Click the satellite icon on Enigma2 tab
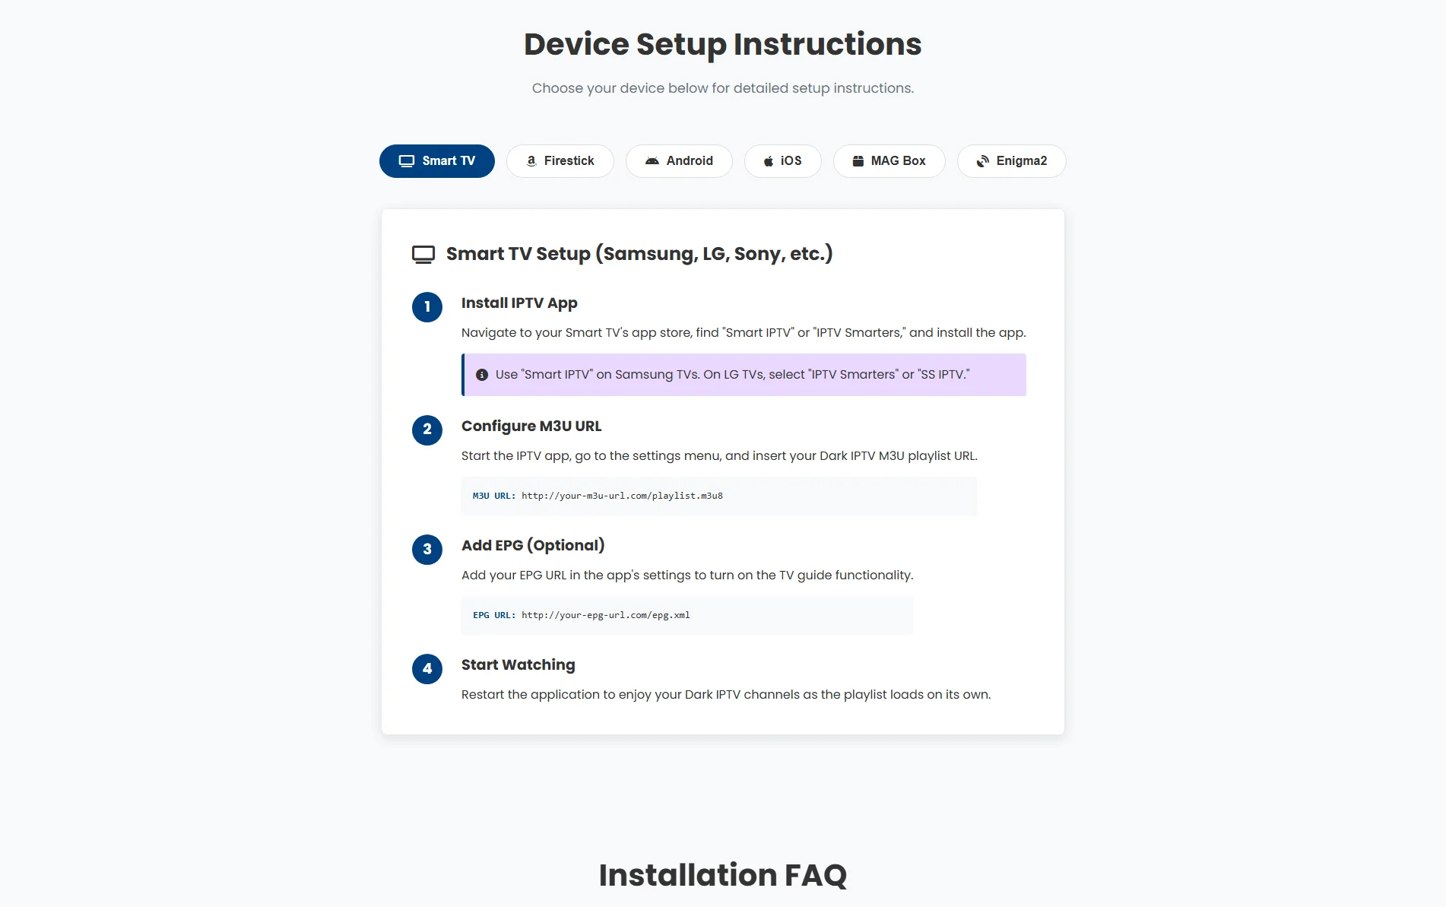This screenshot has width=1446, height=907. pos(981,160)
